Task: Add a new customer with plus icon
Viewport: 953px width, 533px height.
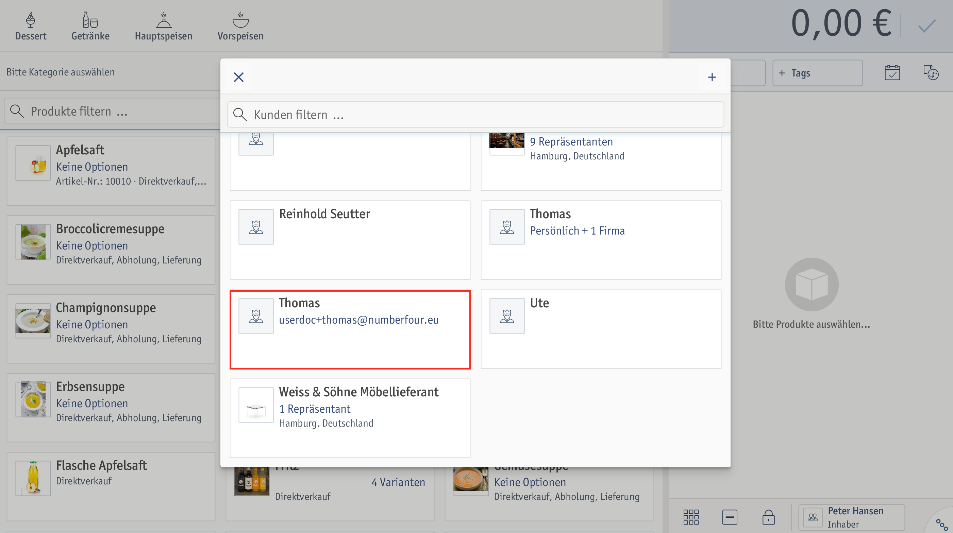Action: click(712, 77)
